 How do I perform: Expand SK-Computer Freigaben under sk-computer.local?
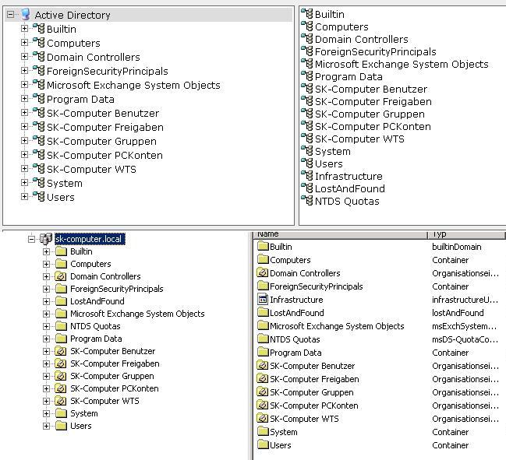click(46, 363)
